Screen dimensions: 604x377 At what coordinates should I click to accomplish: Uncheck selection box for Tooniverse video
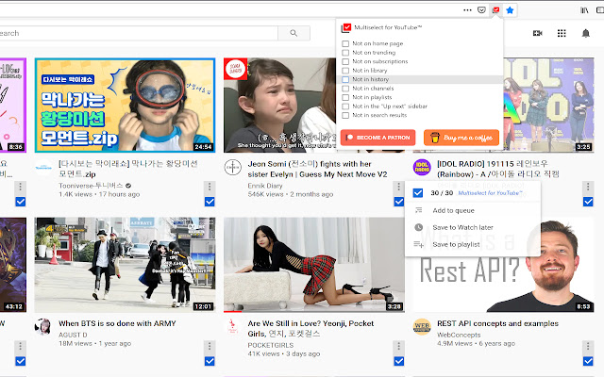pos(210,202)
